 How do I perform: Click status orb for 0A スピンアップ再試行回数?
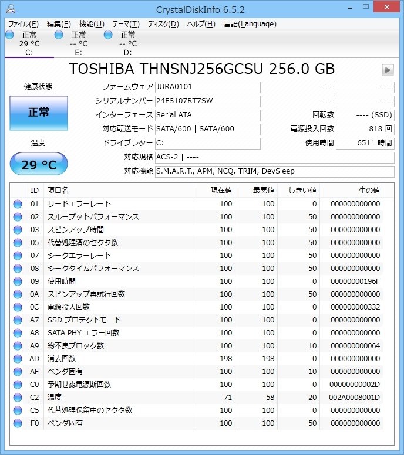18,294
